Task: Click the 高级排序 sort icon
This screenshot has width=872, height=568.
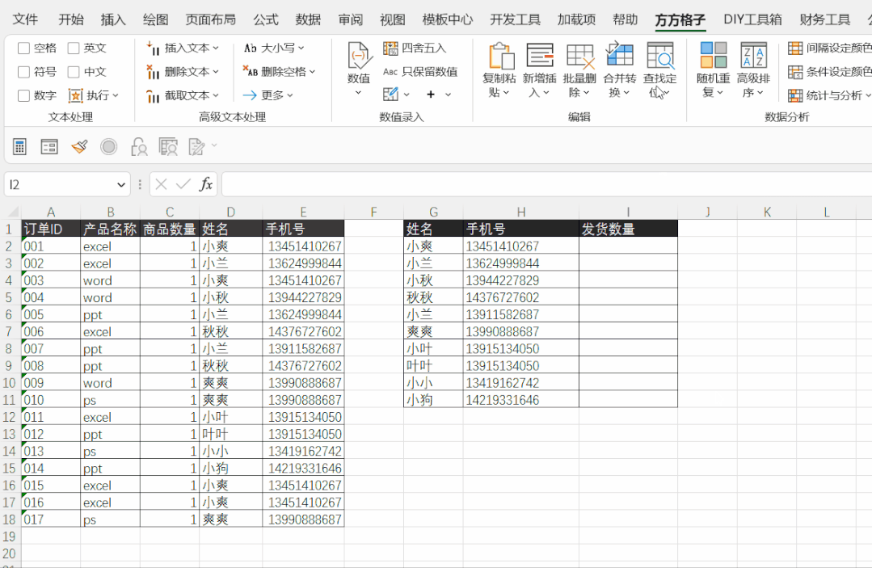Action: (753, 57)
